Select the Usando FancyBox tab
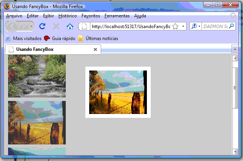This screenshot has width=243, height=161. (x=53, y=49)
